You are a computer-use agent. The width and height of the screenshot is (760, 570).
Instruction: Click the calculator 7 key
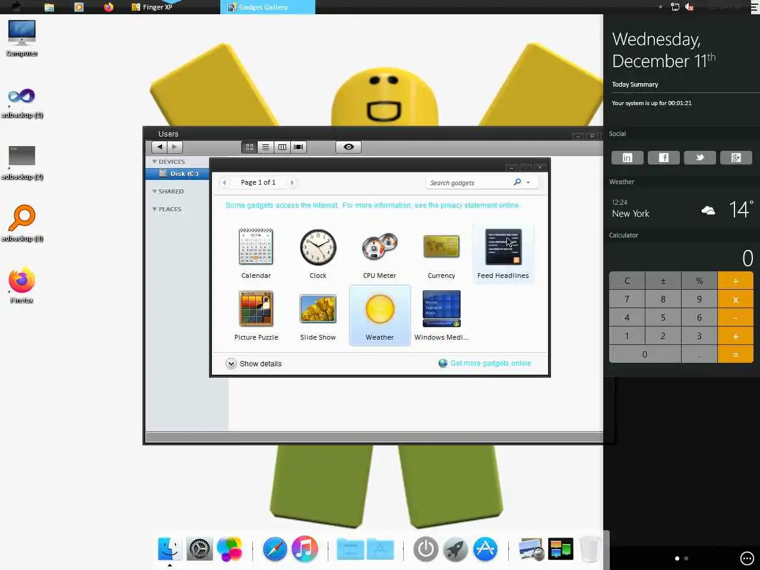(x=627, y=299)
